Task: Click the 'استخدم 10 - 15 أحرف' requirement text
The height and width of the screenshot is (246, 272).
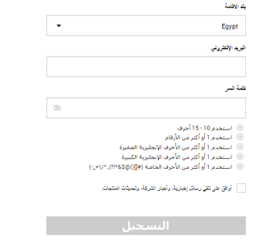Action: coord(205,128)
